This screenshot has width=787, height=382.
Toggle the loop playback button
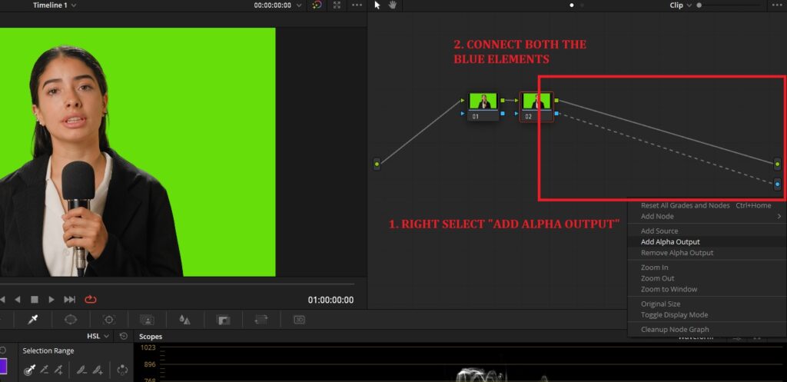(91, 300)
